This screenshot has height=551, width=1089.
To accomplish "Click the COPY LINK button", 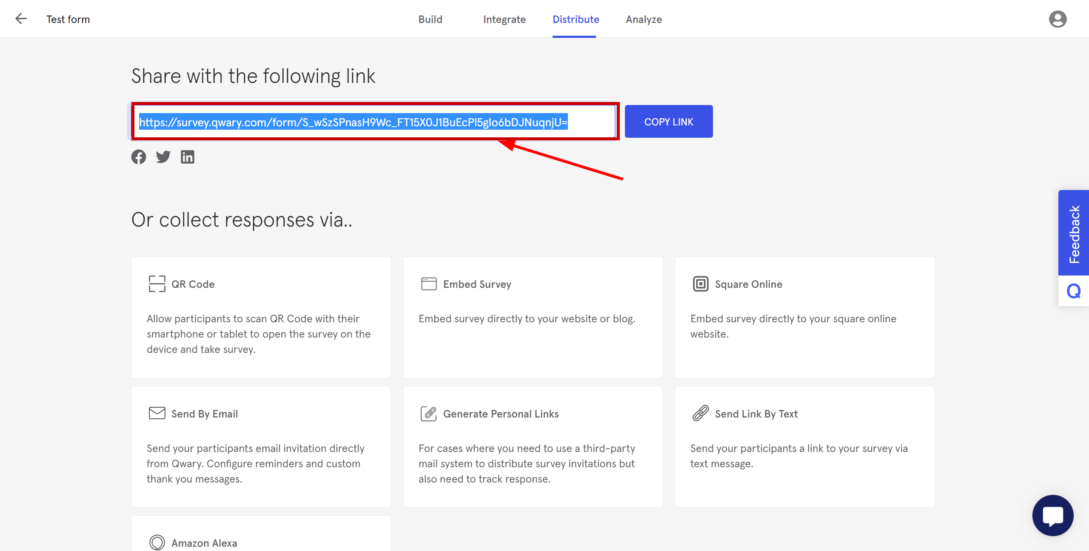I will tap(669, 122).
